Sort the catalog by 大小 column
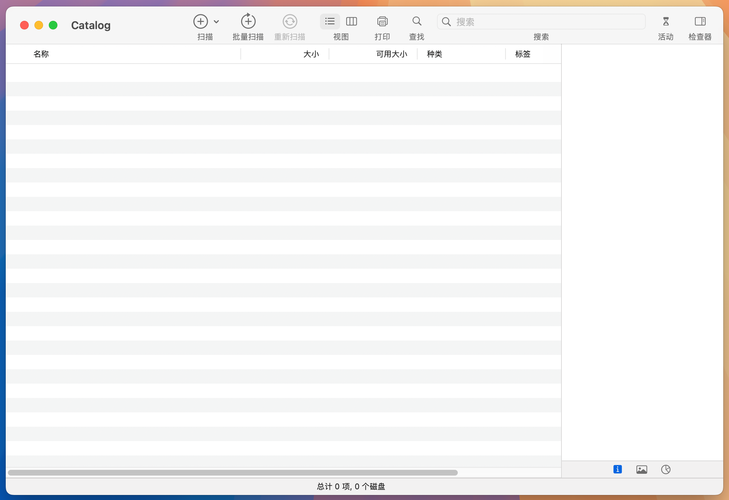 click(x=311, y=54)
